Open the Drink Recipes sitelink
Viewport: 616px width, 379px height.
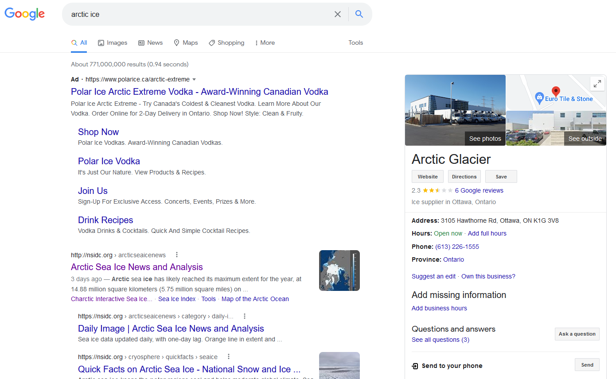click(105, 220)
